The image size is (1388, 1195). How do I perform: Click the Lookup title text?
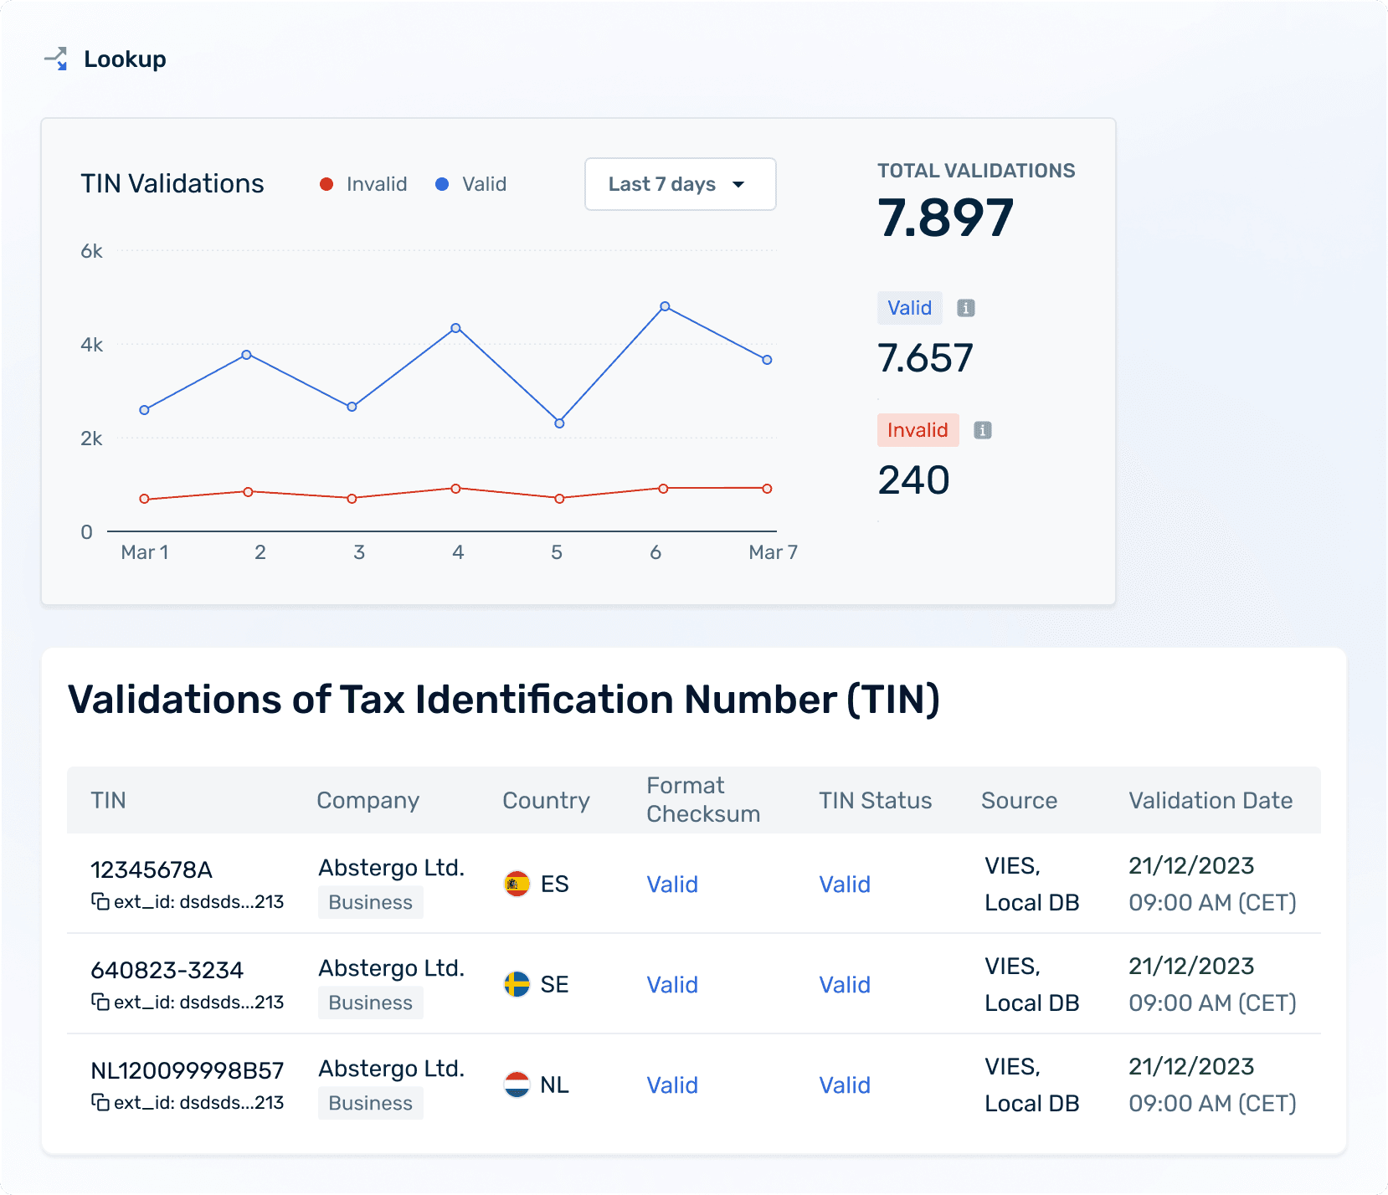tap(125, 59)
